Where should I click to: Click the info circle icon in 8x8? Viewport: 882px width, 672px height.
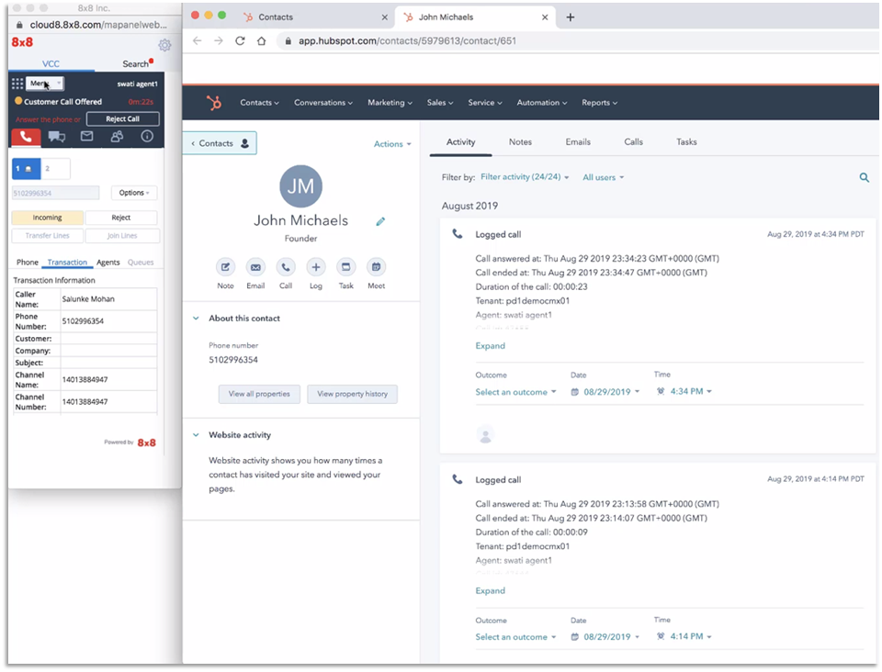pyautogui.click(x=147, y=137)
